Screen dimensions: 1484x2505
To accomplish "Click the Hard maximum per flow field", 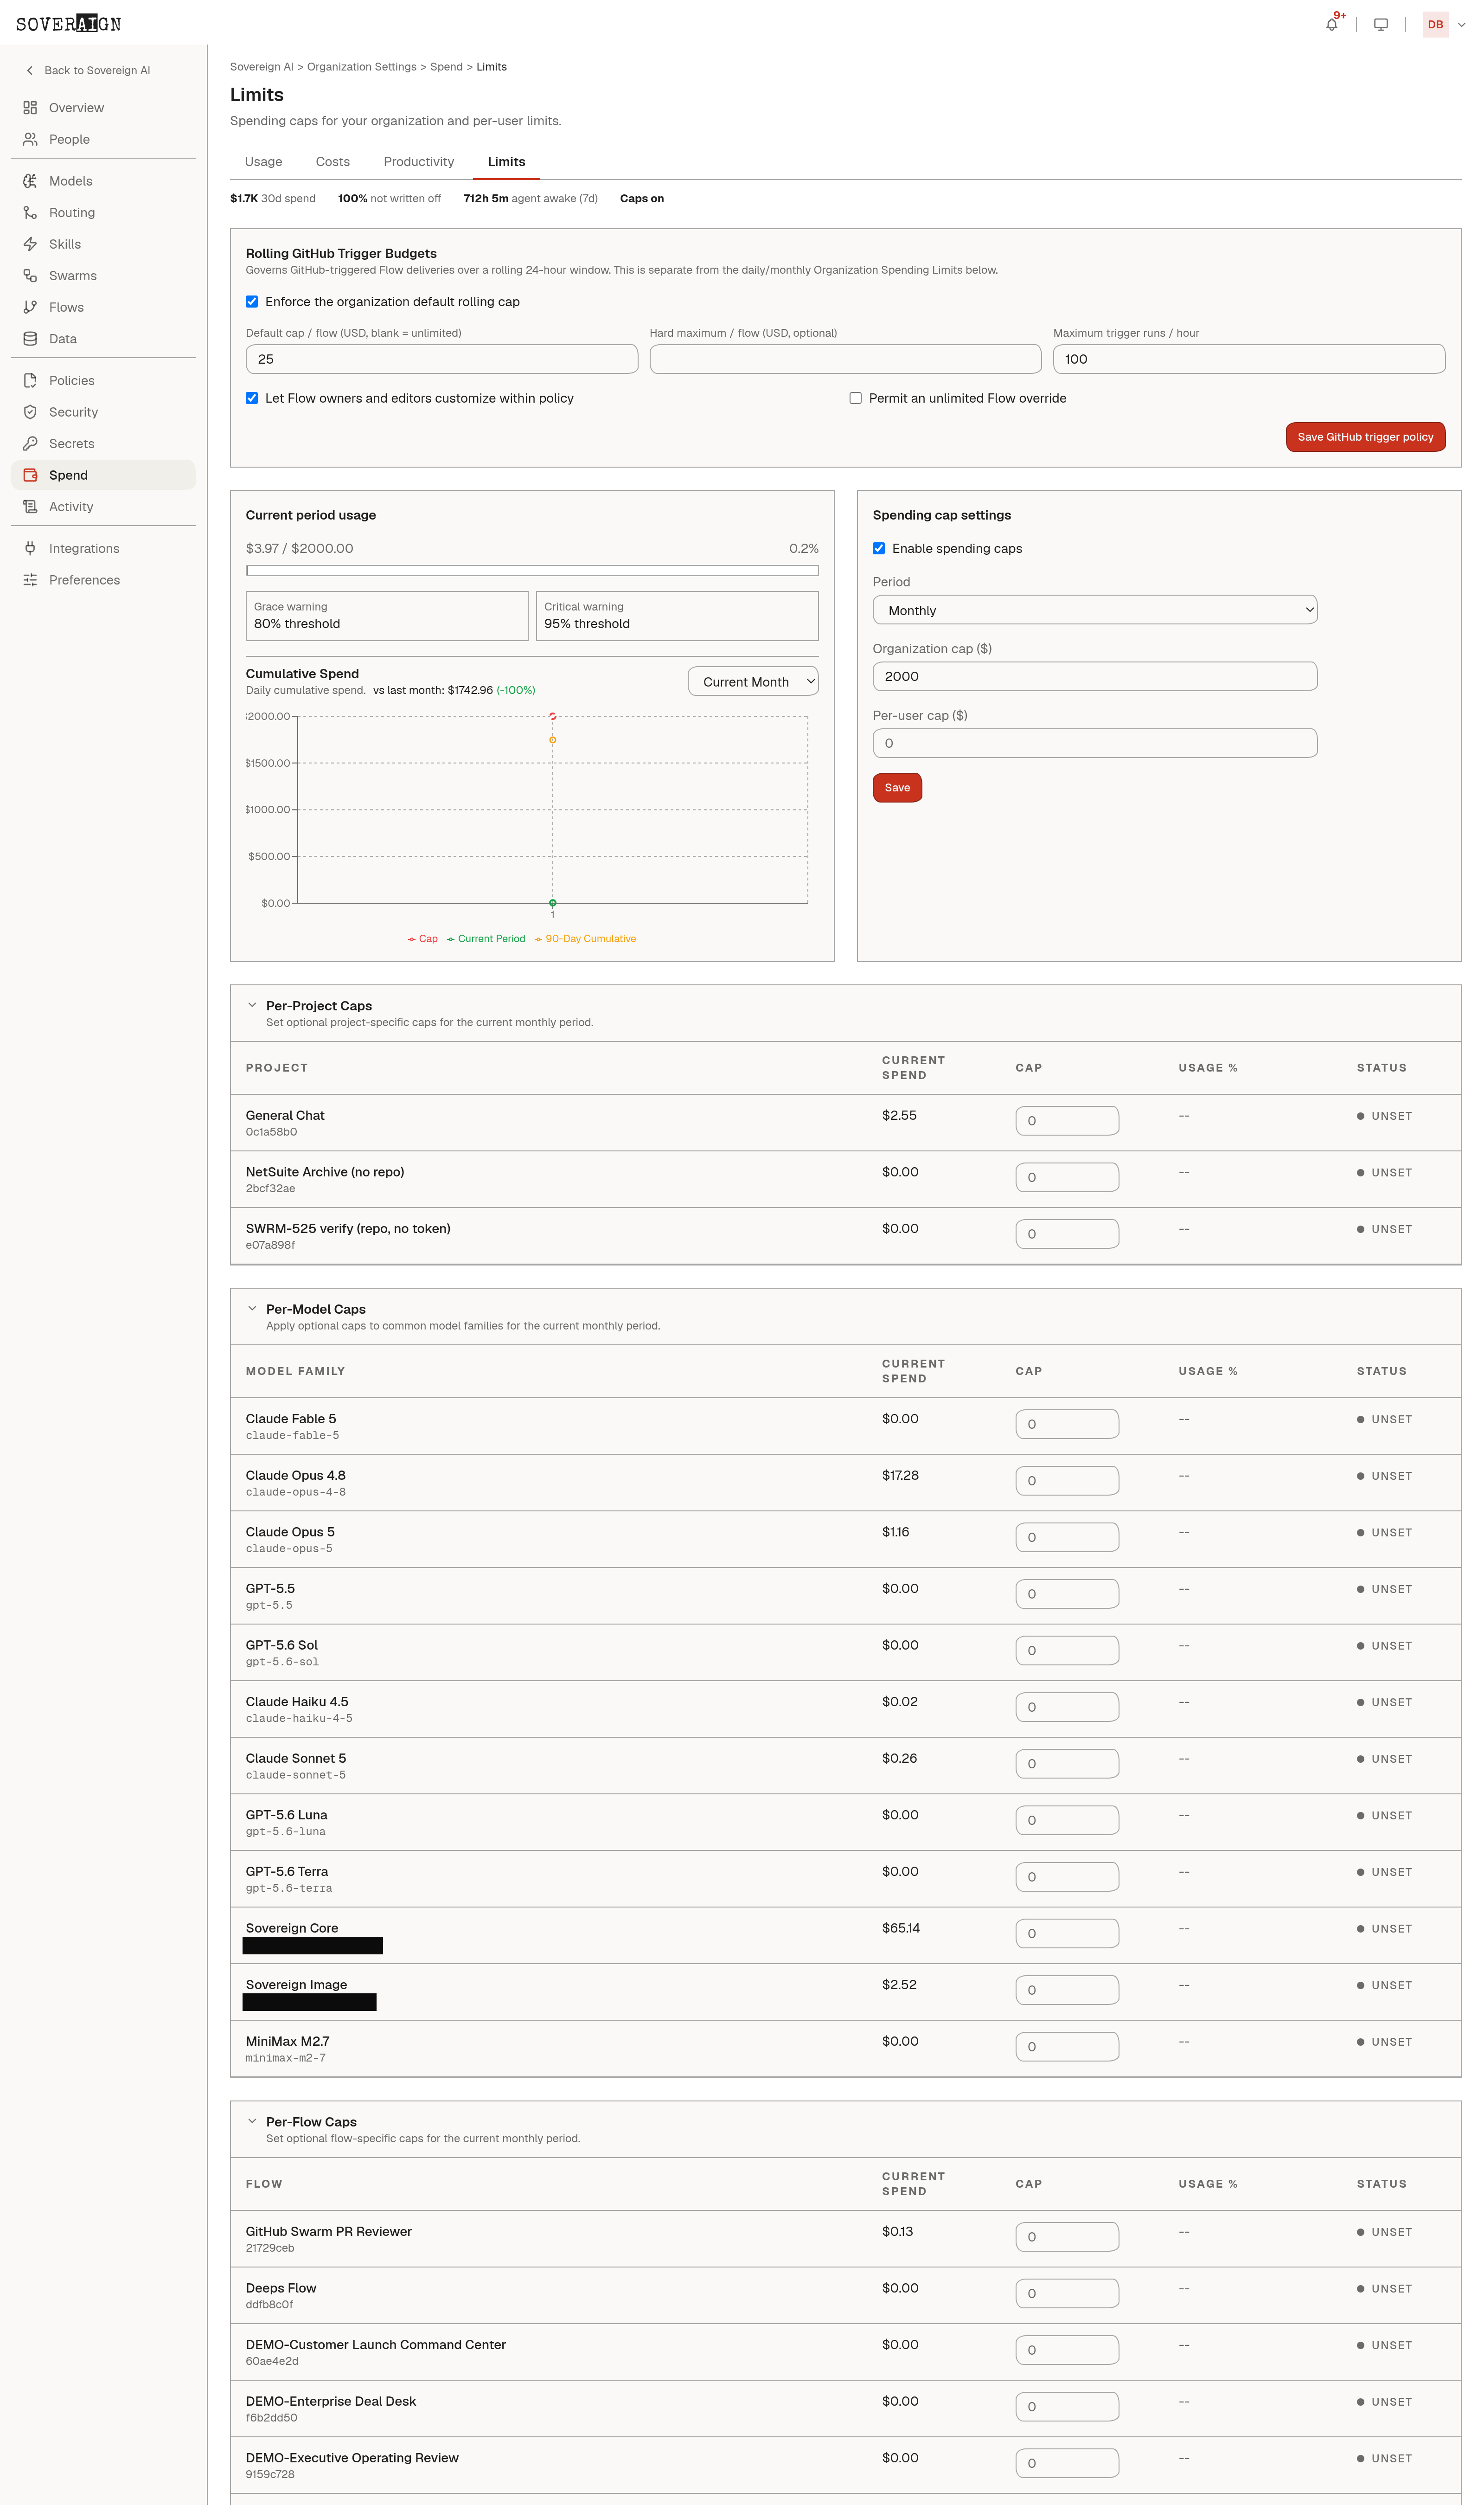I will point(845,359).
